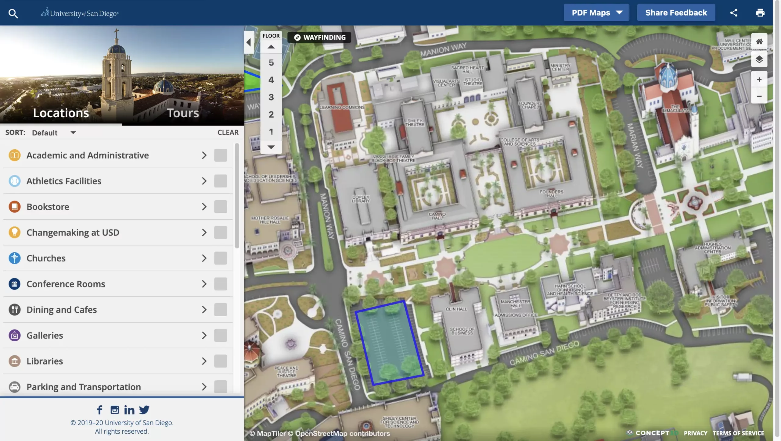The image size is (781, 441).
Task: Select floor 4 in floor selector
Action: [x=271, y=80]
